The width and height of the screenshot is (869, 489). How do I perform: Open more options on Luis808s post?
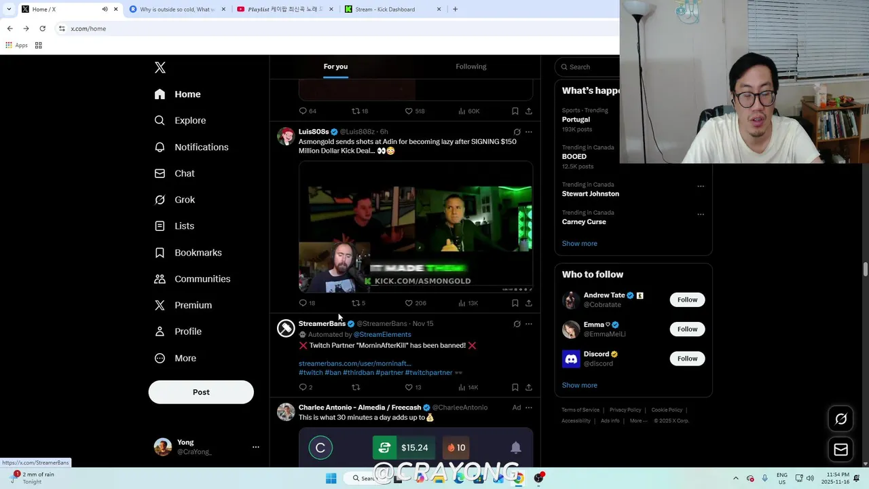pyautogui.click(x=529, y=132)
